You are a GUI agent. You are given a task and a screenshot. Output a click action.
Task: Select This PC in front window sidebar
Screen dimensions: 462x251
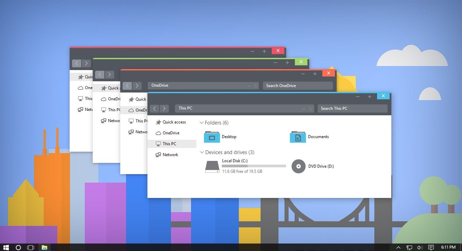pyautogui.click(x=172, y=144)
